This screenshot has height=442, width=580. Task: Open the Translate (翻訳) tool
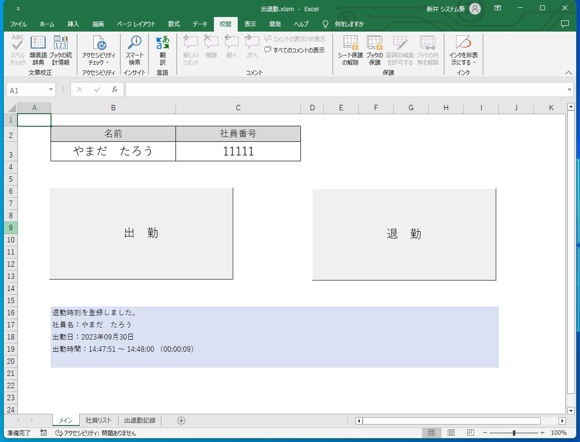162,50
